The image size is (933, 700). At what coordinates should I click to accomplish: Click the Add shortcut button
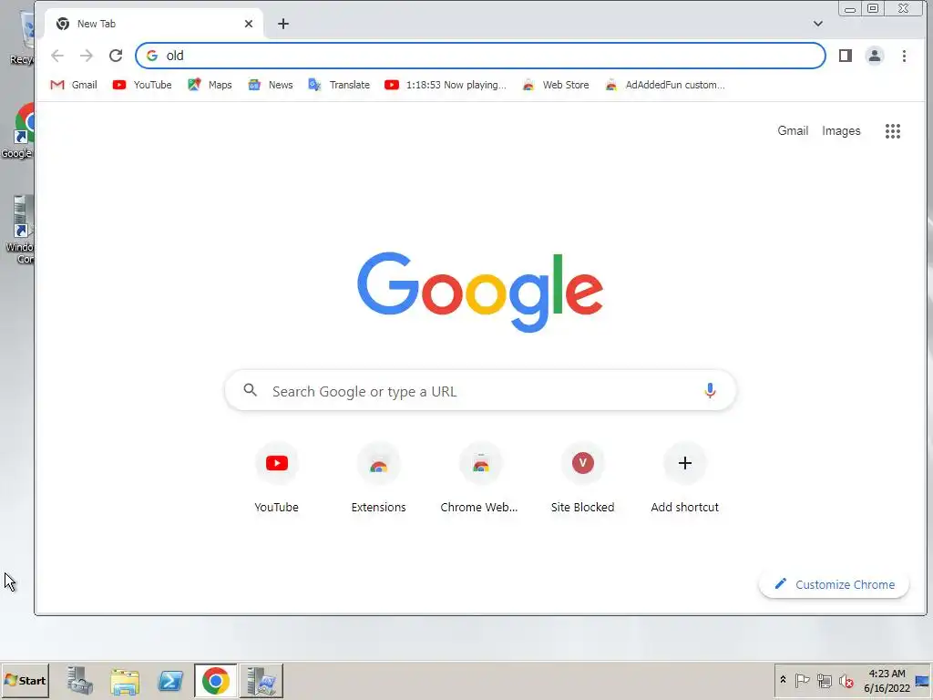click(x=685, y=478)
